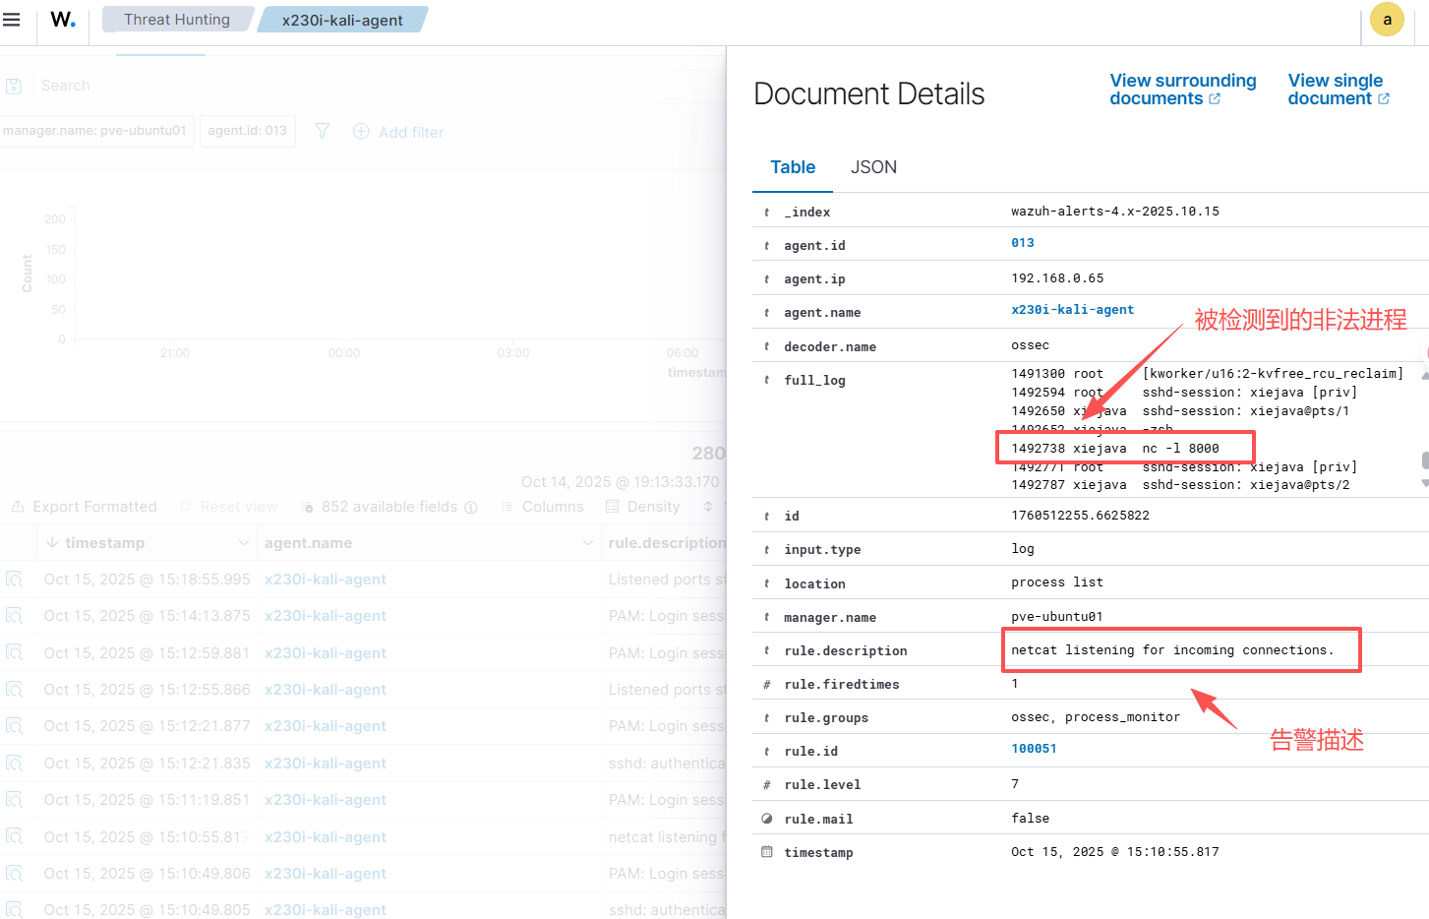Open agent.name column header chevron menu
Screen dimensions: 1429x919
(x=588, y=543)
